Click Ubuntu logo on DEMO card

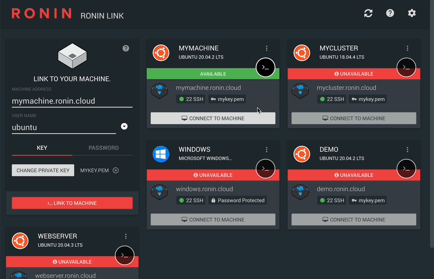[x=302, y=154]
